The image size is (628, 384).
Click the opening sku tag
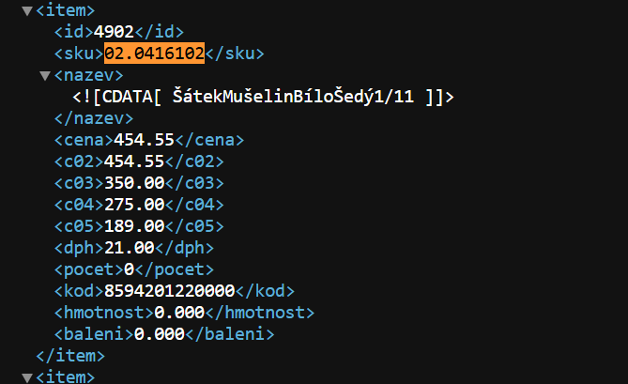click(x=79, y=54)
